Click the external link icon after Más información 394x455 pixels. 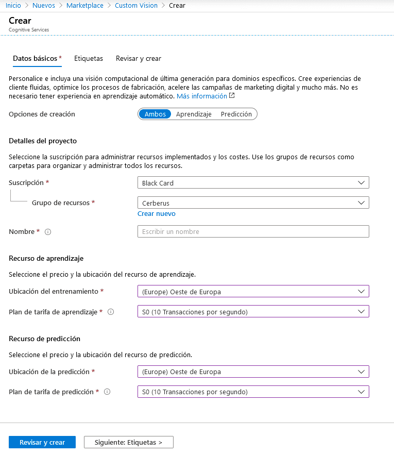pyautogui.click(x=232, y=95)
